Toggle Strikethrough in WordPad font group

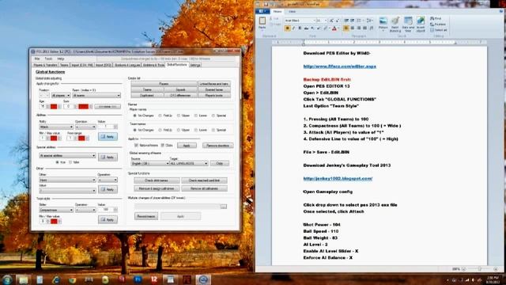(x=306, y=28)
